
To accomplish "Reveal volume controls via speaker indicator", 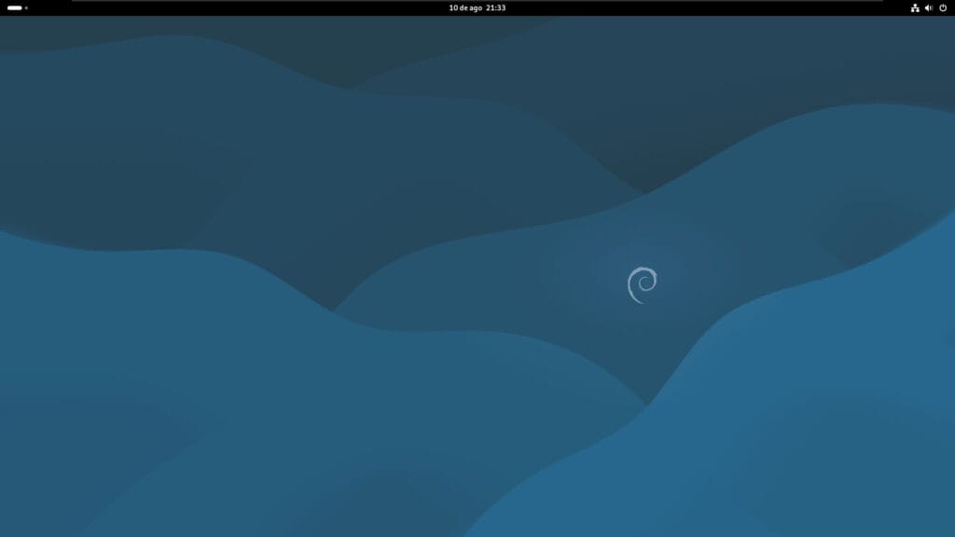I will [928, 7].
